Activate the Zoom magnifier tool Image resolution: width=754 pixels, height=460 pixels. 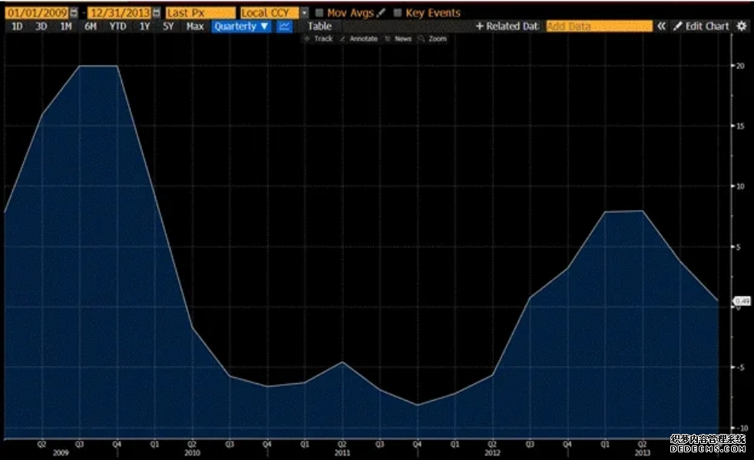pos(432,39)
